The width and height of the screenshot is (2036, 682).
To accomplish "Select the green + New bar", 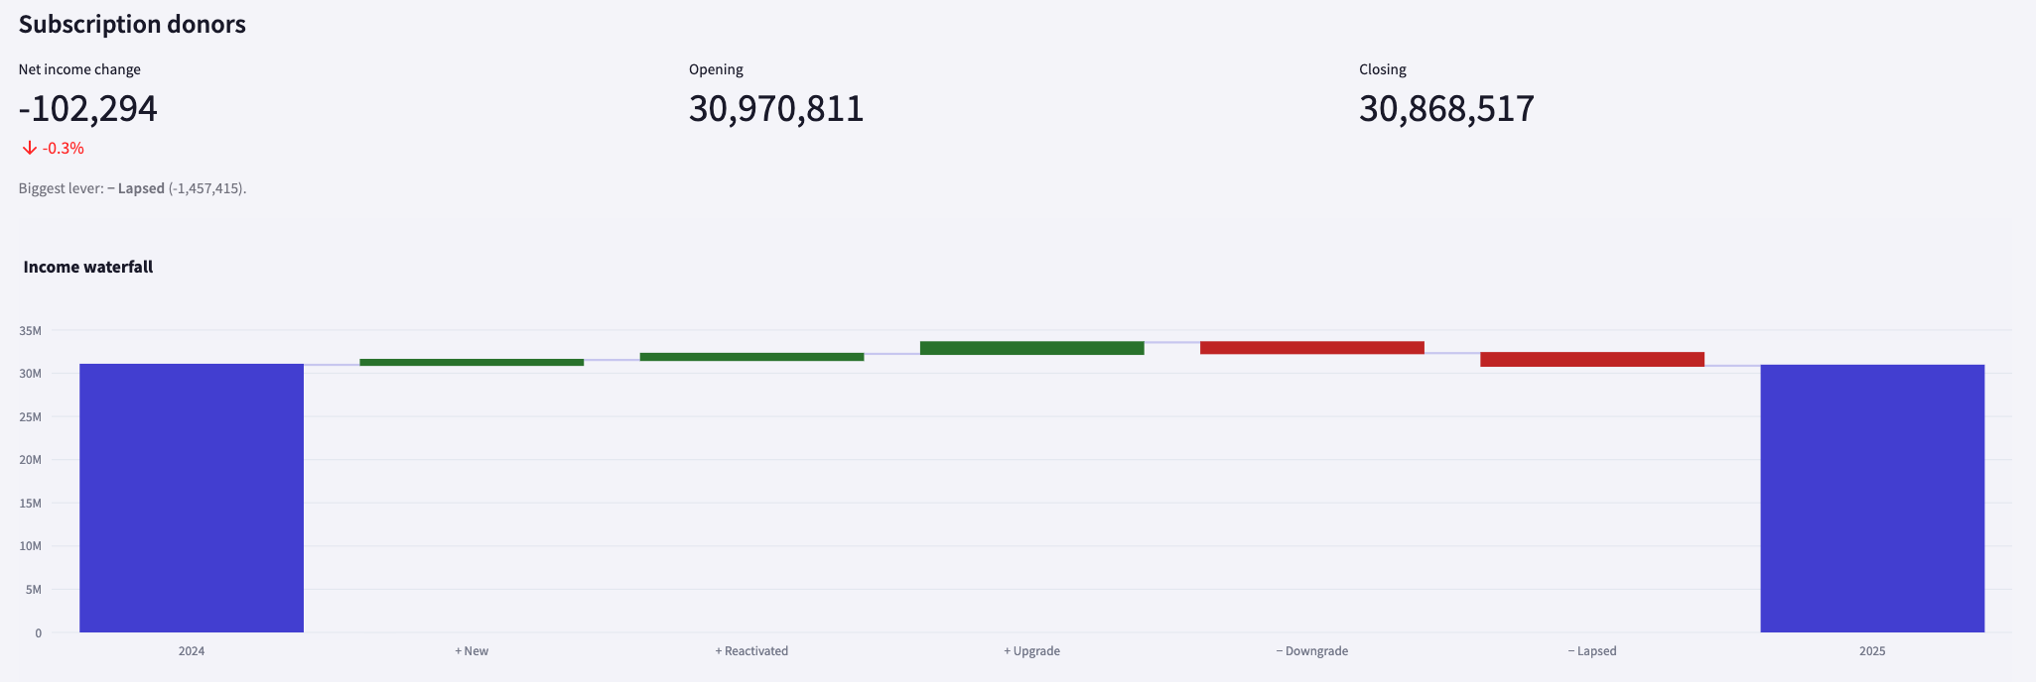I will pyautogui.click(x=472, y=362).
